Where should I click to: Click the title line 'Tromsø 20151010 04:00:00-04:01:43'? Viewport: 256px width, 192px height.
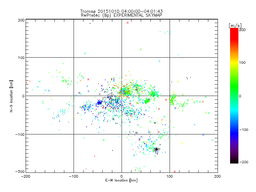tap(121, 11)
